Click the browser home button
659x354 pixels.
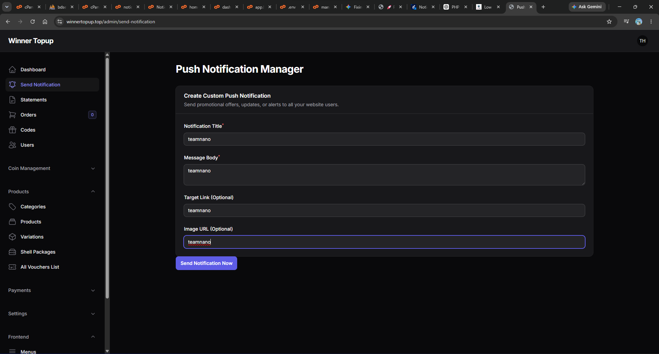coord(45,22)
